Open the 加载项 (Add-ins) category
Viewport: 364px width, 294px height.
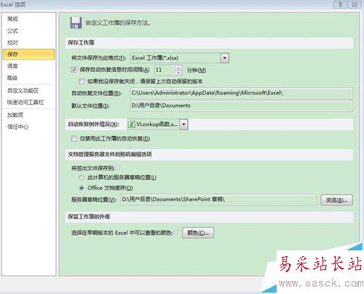pos(15,115)
